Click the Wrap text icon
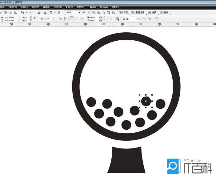216x178 pixels. tap(118, 19)
